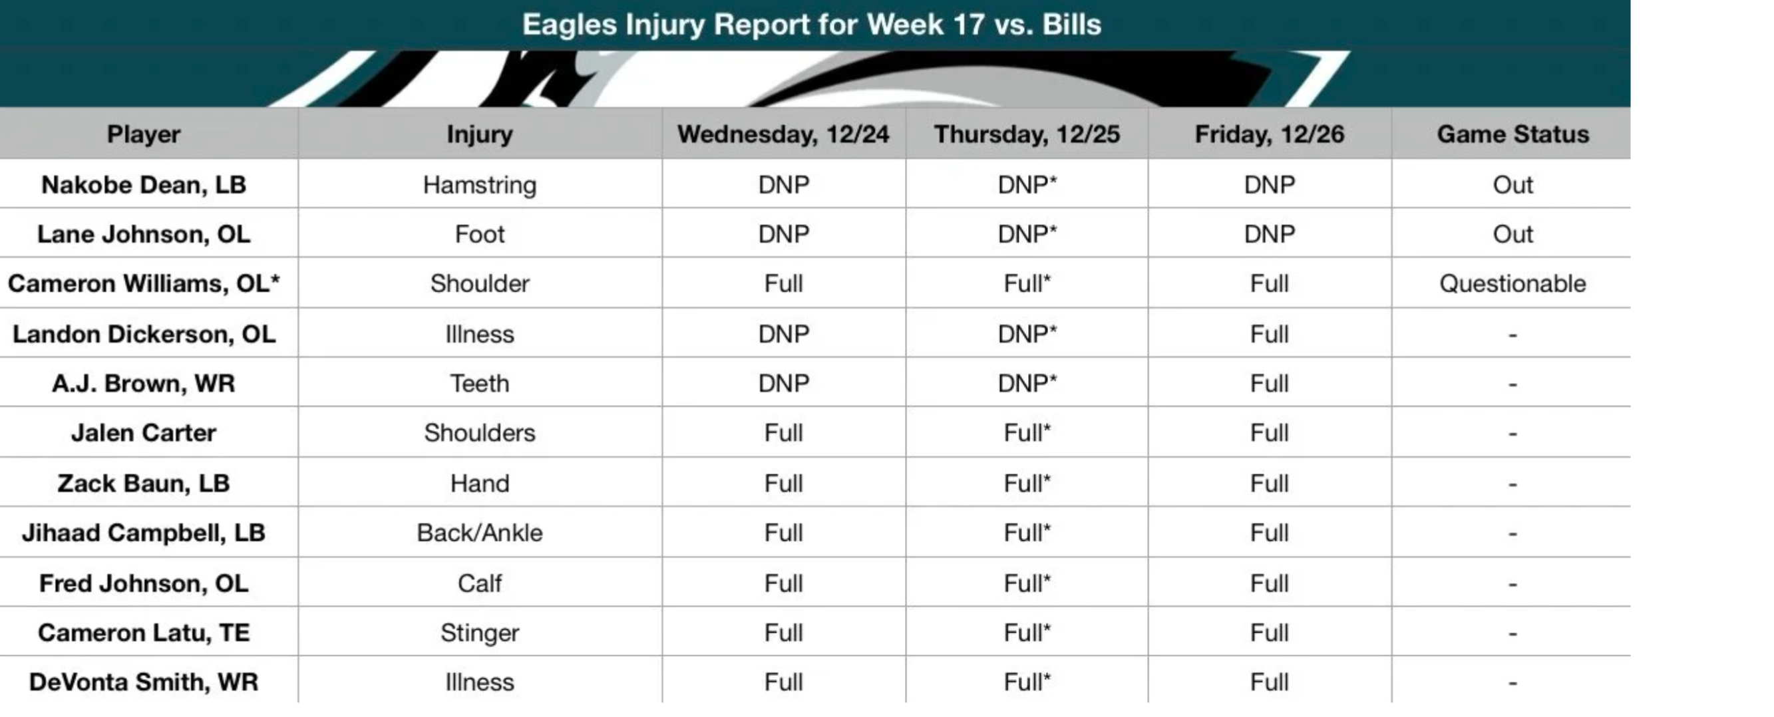Click the Eagles logo banner image
1774x717 pixels.
(x=812, y=78)
